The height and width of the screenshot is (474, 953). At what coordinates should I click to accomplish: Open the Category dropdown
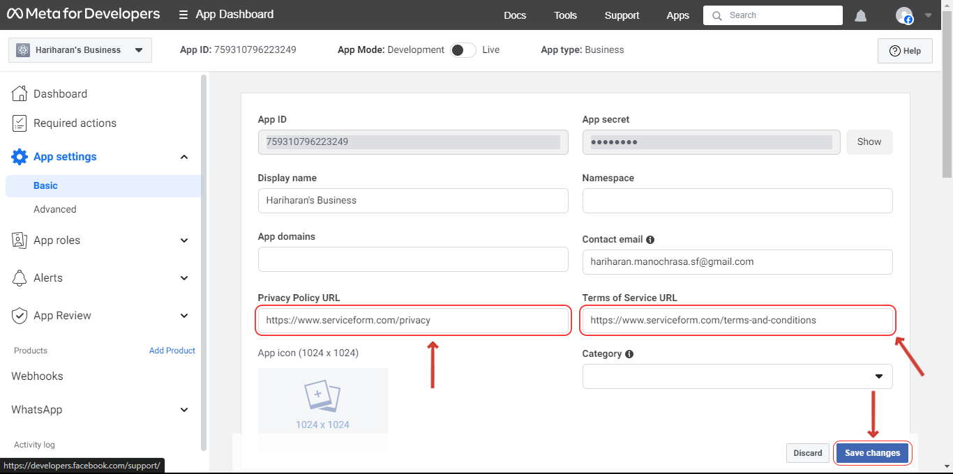click(x=737, y=376)
